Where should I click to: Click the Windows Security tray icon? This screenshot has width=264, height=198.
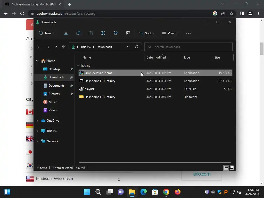[219, 192]
